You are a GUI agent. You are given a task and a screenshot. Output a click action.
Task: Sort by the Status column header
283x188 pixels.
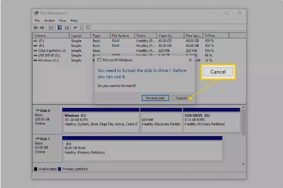[145, 36]
